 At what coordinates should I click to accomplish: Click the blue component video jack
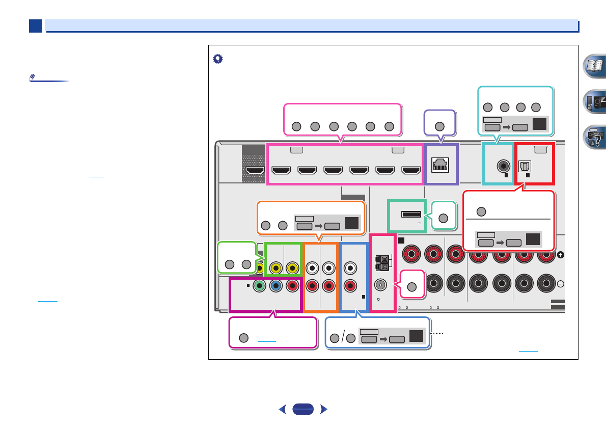click(276, 285)
